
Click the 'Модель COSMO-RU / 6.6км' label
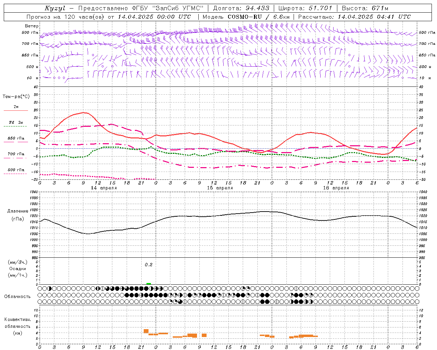246,17
